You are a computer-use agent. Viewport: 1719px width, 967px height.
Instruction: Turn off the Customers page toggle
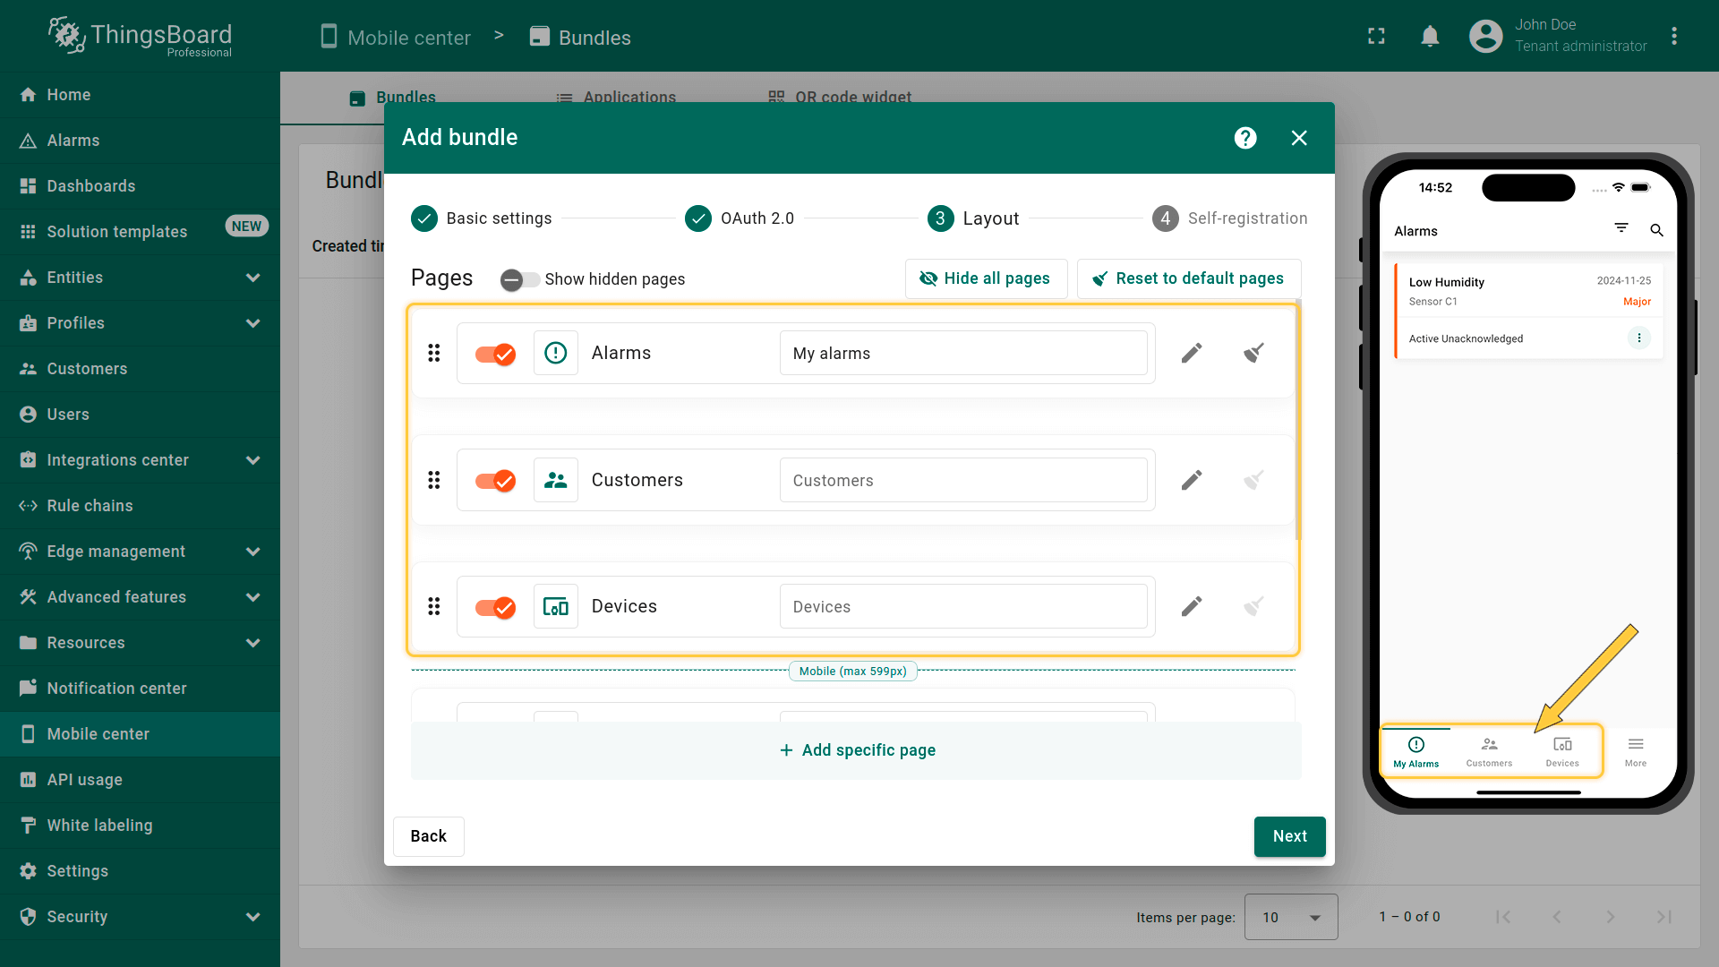[495, 481]
